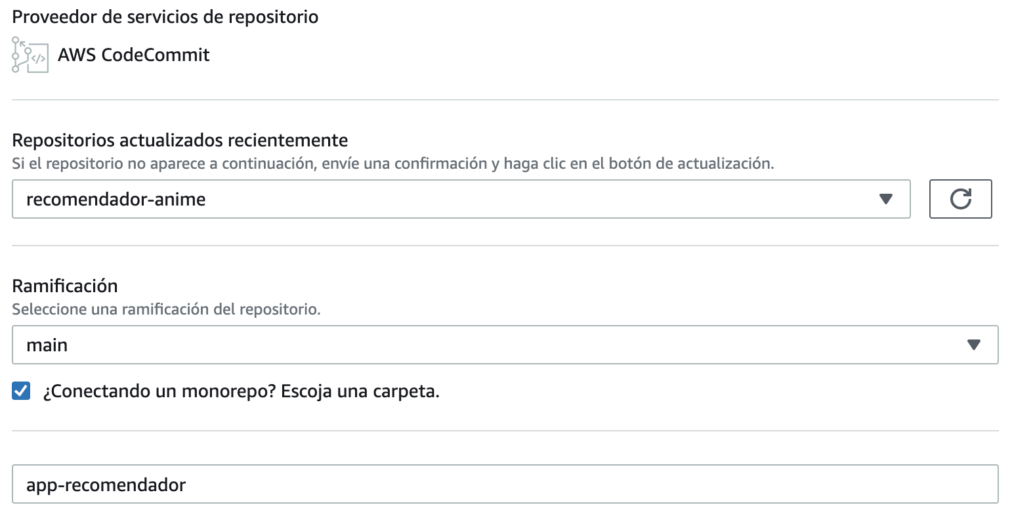The image size is (1012, 524).
Task: Place cursor after 'app-recomendador' text
Action: [187, 485]
